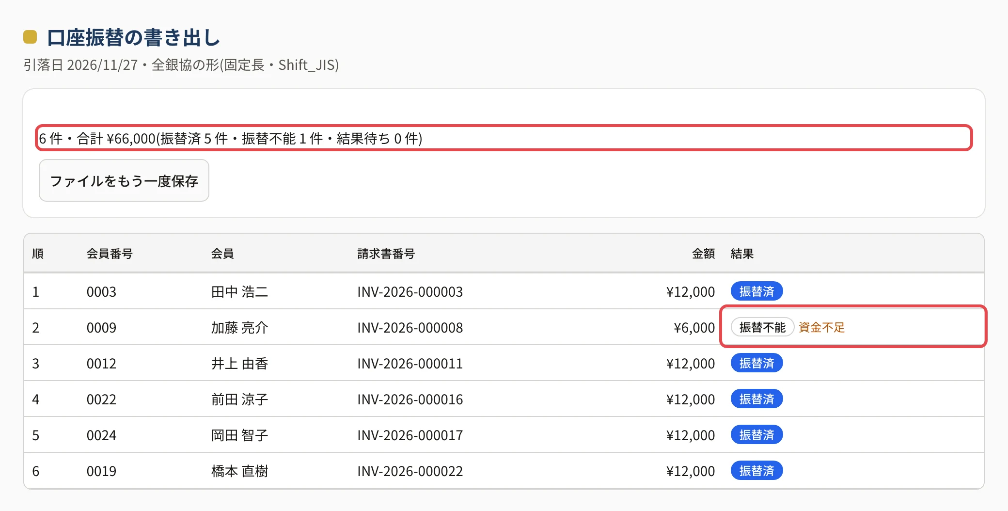Click member number 0024
This screenshot has height=511, width=1008.
tap(101, 435)
